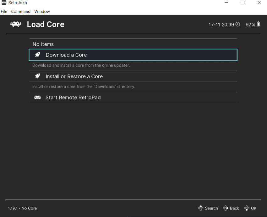This screenshot has height=217, width=267.
Task: Maximize the RetroArch window
Action: (x=242, y=3)
